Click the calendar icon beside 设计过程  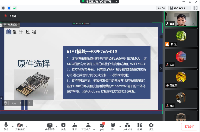click(9, 32)
